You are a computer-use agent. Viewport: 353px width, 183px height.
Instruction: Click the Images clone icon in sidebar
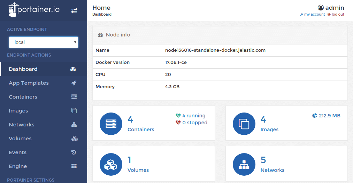point(74,111)
